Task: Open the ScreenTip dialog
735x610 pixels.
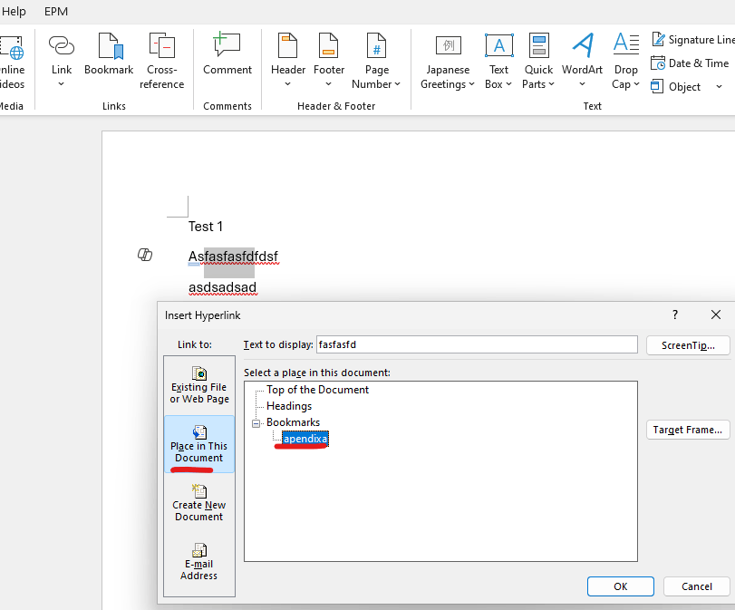Action: click(x=688, y=345)
